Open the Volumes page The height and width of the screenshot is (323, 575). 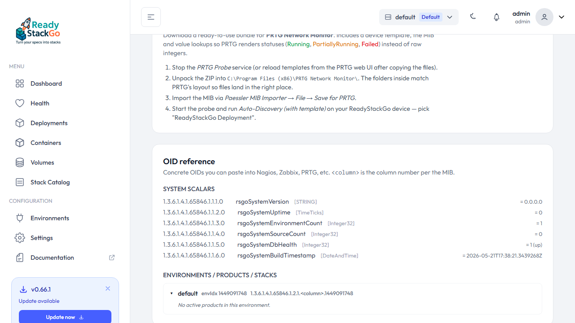[65, 162]
